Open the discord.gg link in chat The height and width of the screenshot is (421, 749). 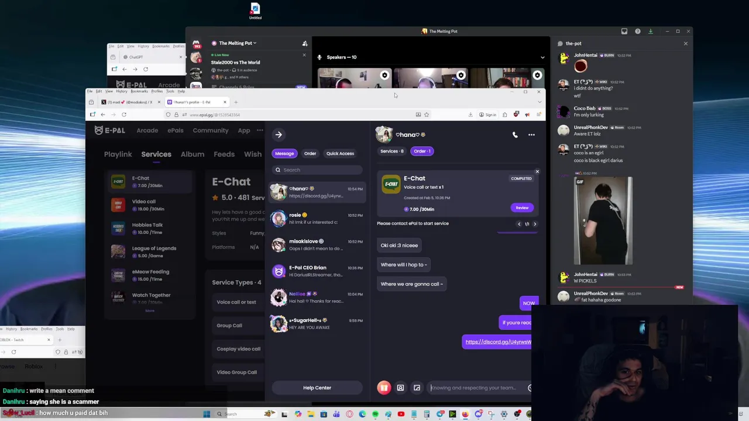pyautogui.click(x=498, y=342)
